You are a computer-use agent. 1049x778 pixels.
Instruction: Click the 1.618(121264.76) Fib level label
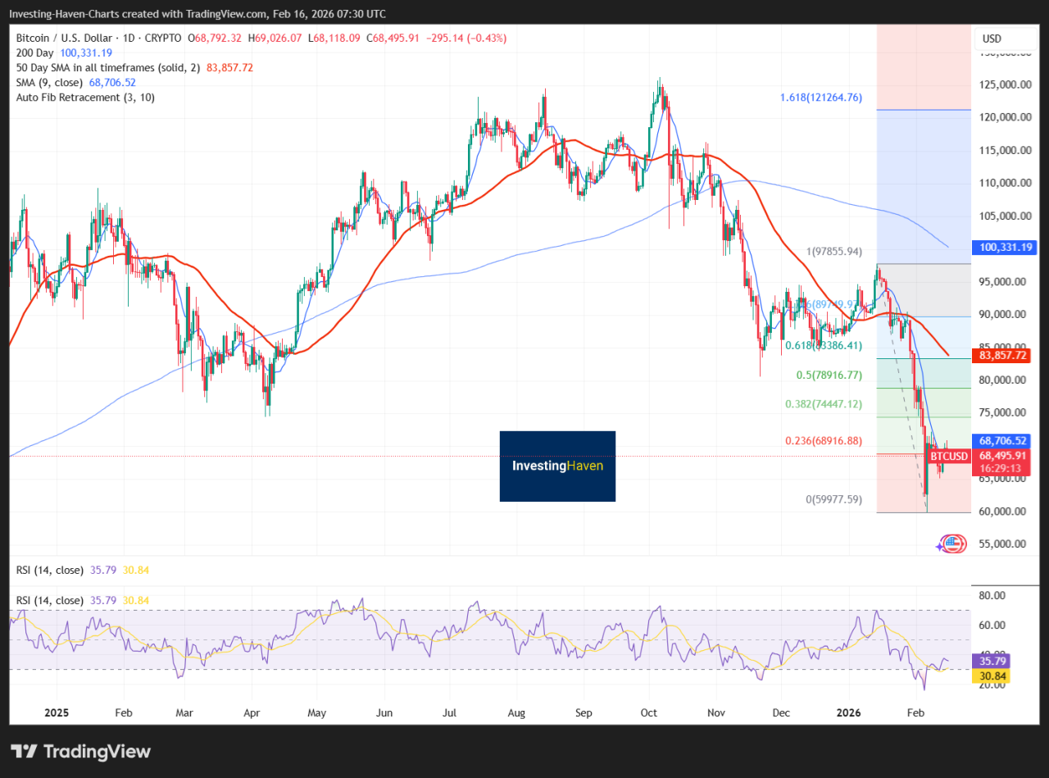pos(820,98)
